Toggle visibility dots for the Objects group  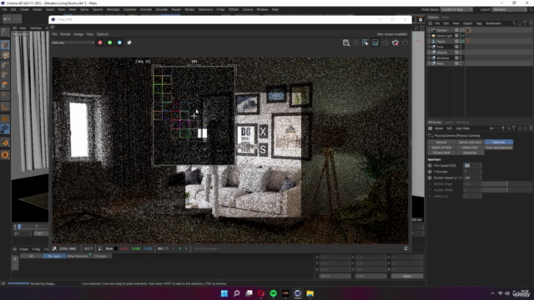pyautogui.click(x=461, y=52)
